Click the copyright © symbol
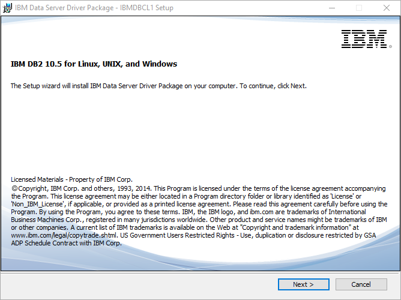The image size is (401, 300). pyautogui.click(x=14, y=188)
